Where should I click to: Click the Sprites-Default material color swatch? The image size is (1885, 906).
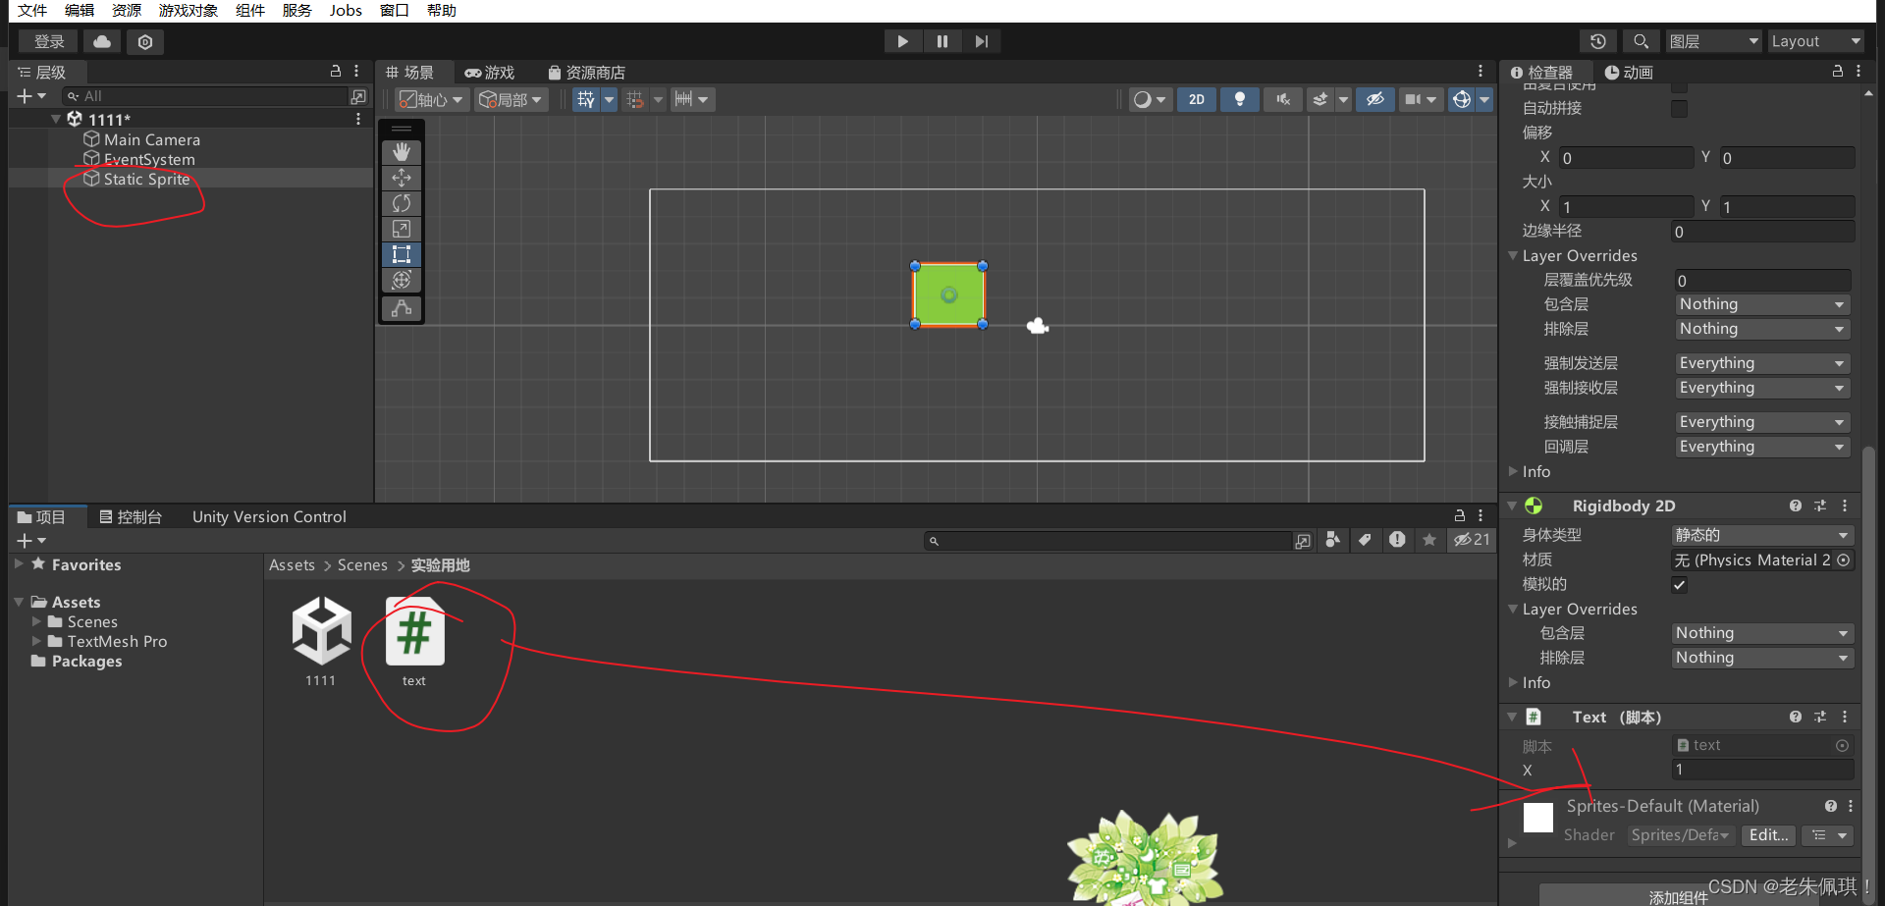pyautogui.click(x=1537, y=817)
